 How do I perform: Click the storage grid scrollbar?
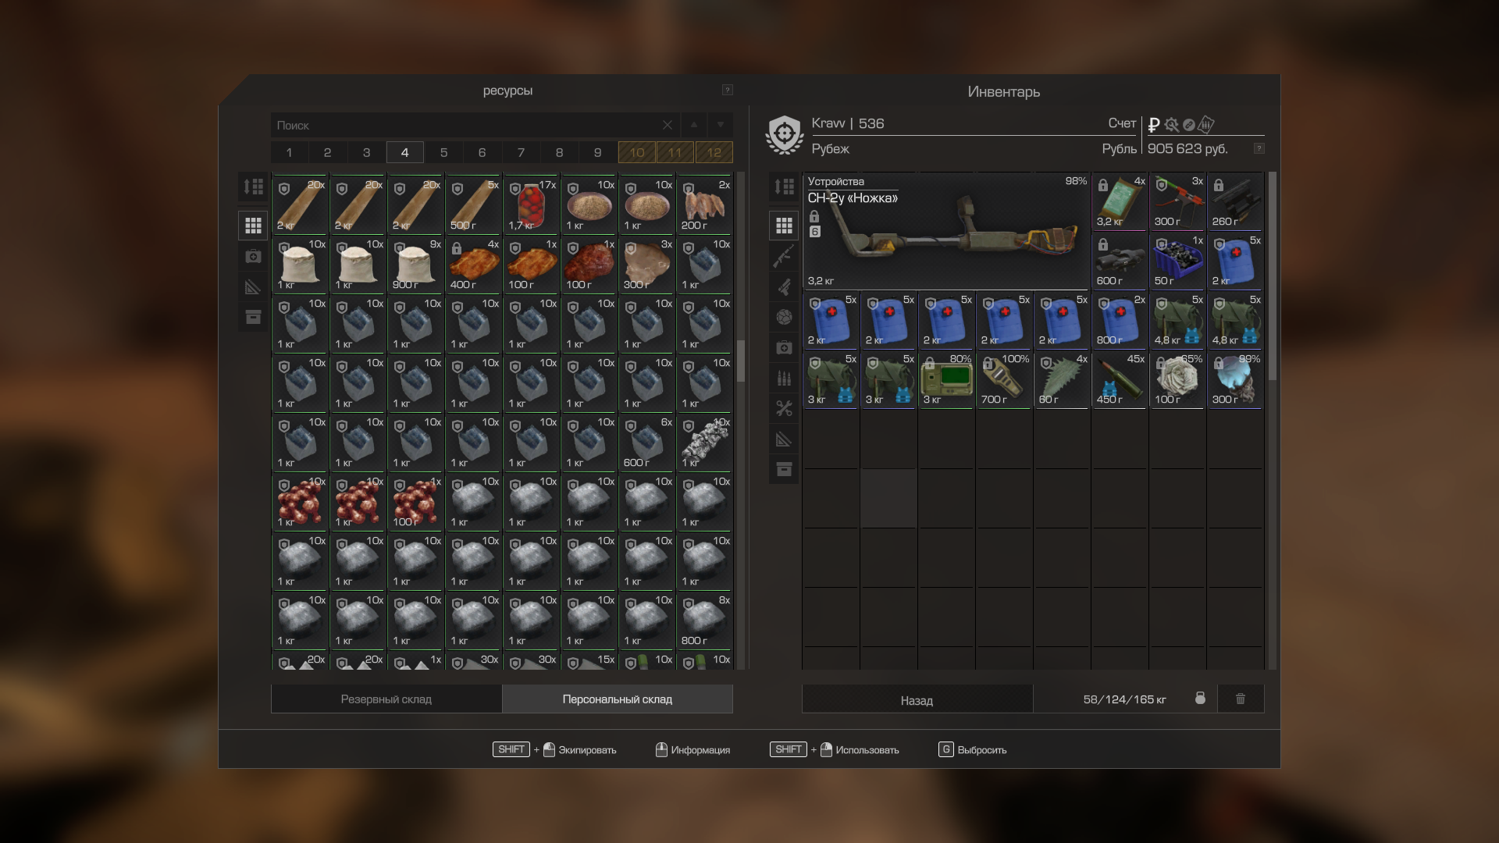click(741, 360)
